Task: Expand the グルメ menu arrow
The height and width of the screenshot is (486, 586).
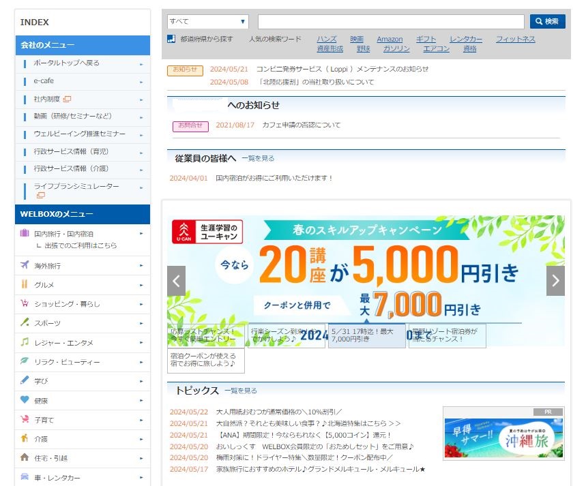Action: (141, 285)
